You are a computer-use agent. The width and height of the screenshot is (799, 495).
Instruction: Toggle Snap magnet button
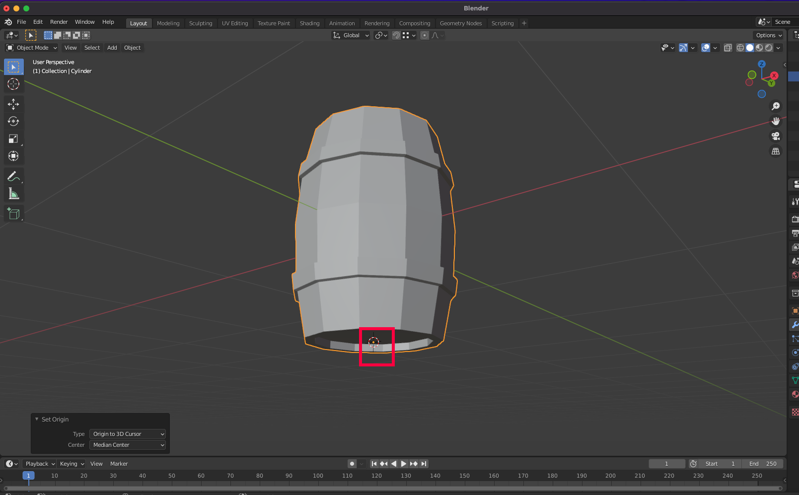(x=396, y=35)
